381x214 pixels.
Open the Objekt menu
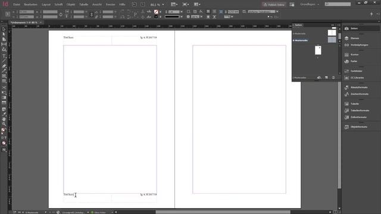[x=71, y=4]
